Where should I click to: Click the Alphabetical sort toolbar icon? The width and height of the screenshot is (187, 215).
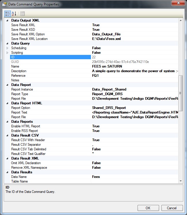click(14, 14)
